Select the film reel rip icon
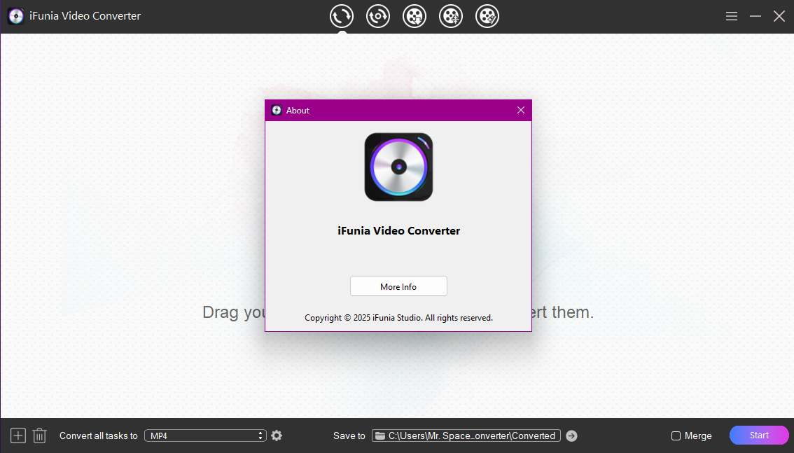 [415, 16]
